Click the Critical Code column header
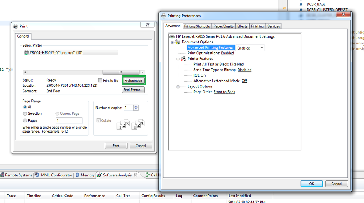 (x=62, y=196)
